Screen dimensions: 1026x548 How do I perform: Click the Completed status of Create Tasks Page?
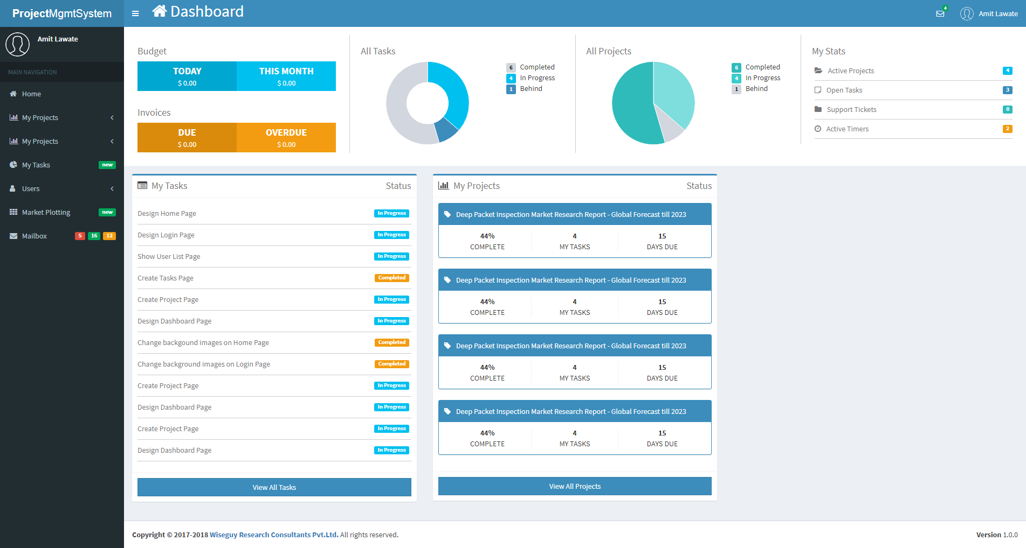[x=392, y=278]
